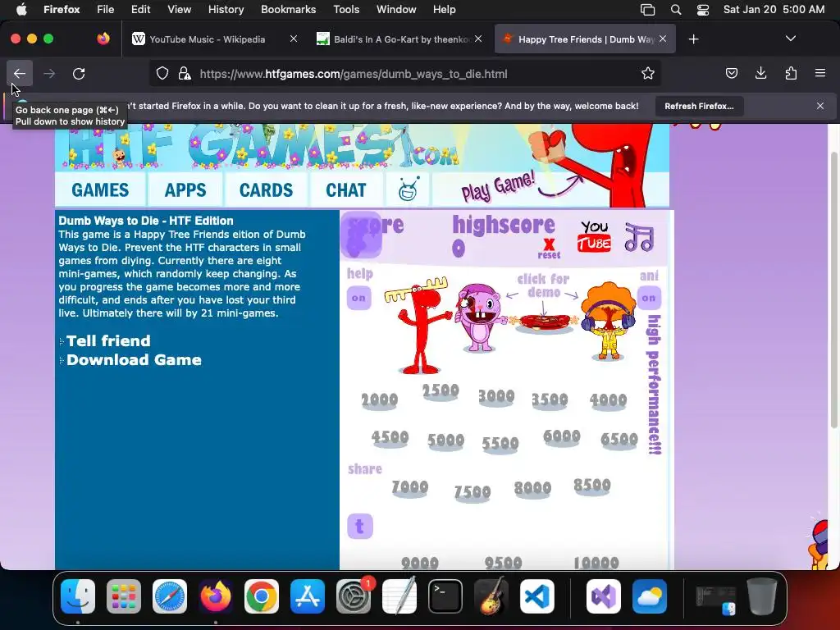Toggle the help on switch
Image resolution: width=840 pixels, height=630 pixels.
coord(358,298)
